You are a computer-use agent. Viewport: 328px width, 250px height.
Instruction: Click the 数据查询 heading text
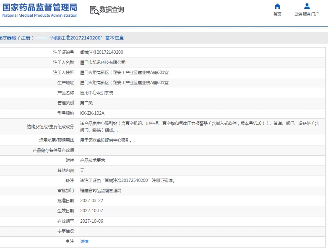112,10
